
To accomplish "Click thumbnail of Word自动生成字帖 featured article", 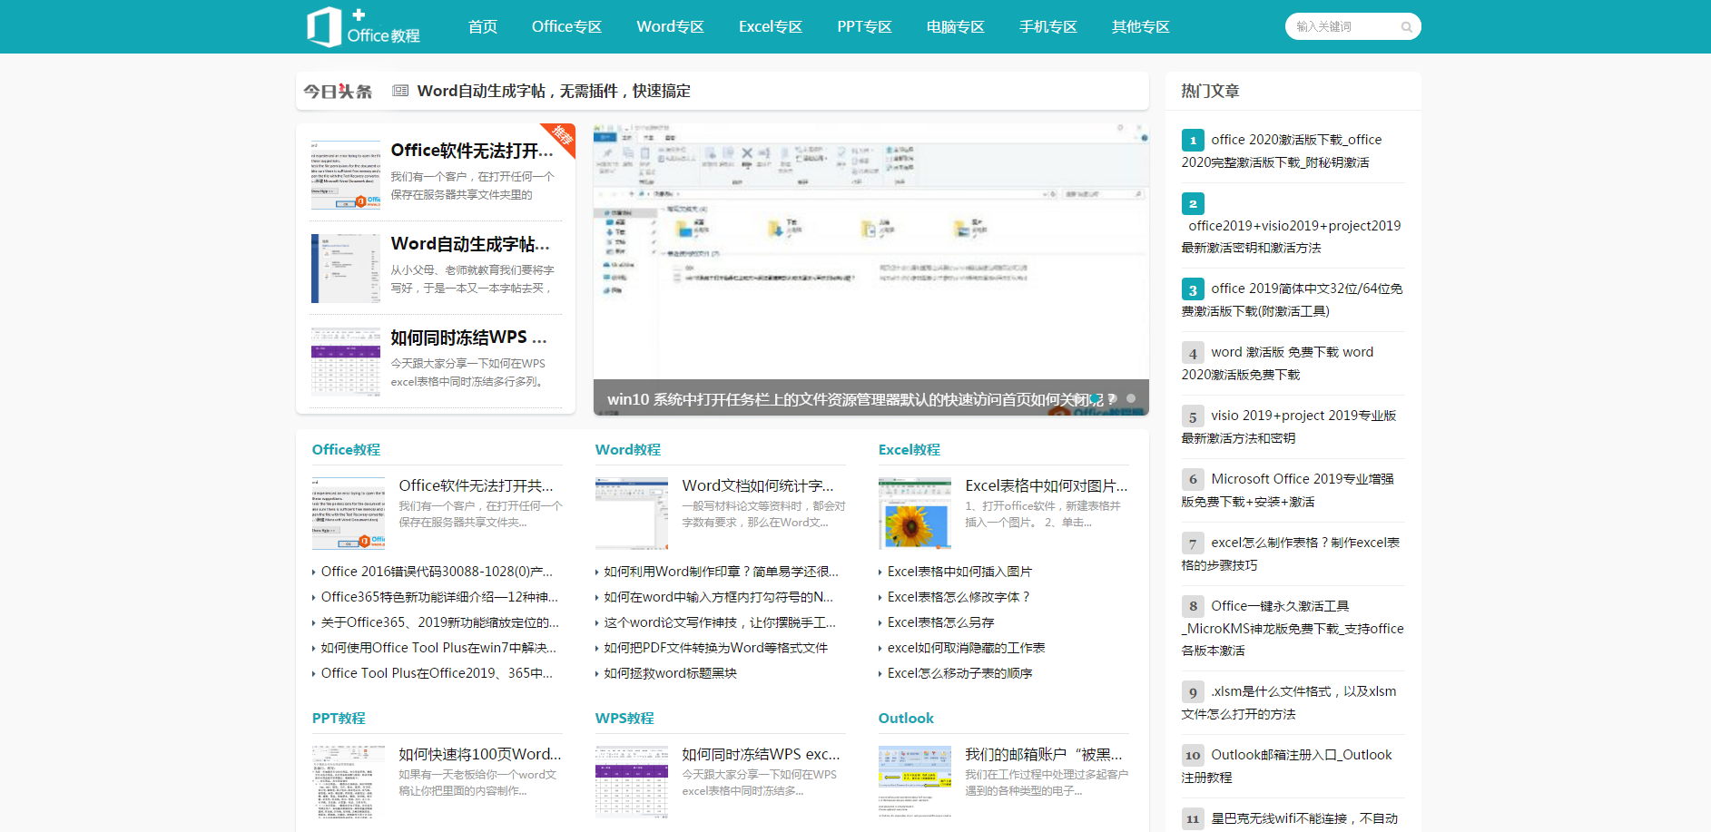I will pos(346,269).
